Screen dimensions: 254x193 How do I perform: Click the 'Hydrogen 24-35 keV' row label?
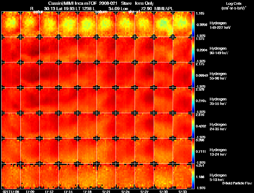(x=218, y=127)
